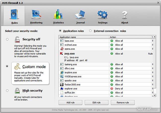Click red deny icon for explorer.exe
The width and height of the screenshot is (161, 113).
(x=112, y=89)
